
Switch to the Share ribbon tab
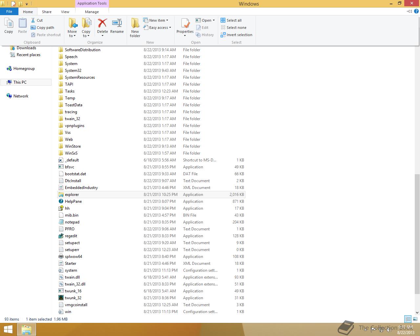click(x=47, y=11)
